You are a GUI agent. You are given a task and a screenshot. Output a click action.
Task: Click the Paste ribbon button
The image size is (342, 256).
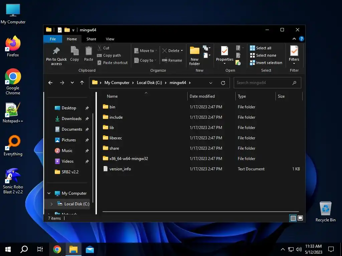pos(89,54)
